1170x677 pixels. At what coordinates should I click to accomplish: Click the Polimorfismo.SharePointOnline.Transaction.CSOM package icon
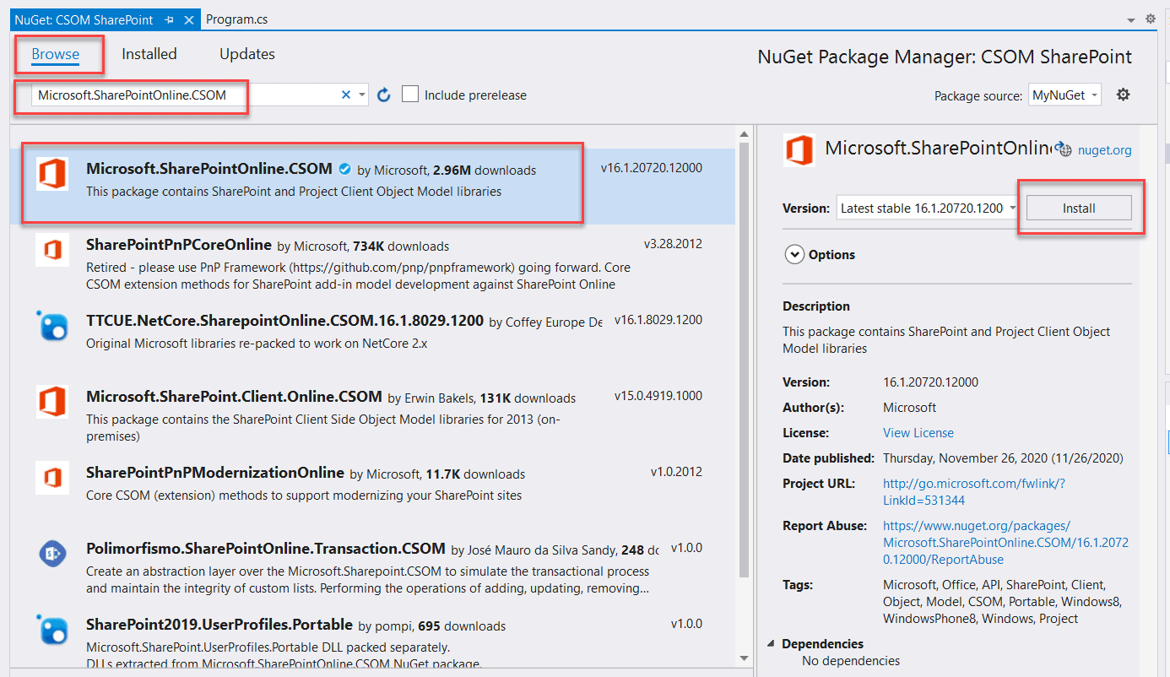52,553
